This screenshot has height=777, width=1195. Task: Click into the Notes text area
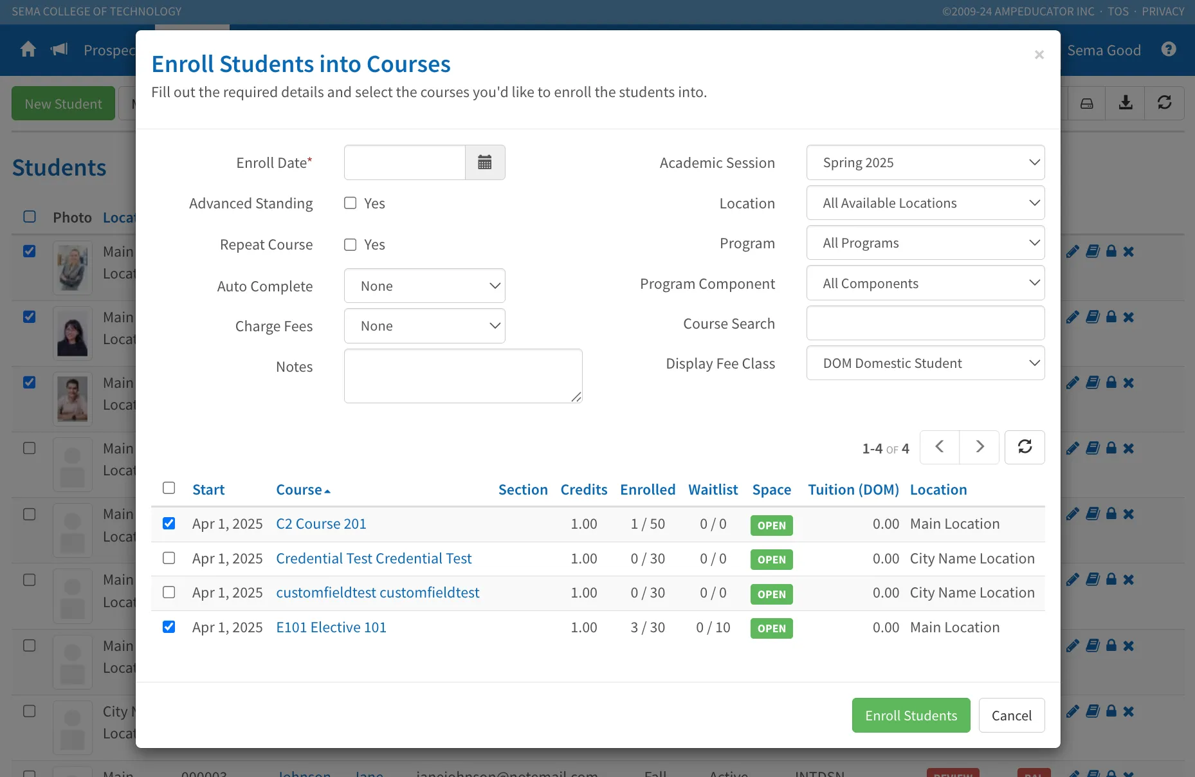pyautogui.click(x=463, y=376)
